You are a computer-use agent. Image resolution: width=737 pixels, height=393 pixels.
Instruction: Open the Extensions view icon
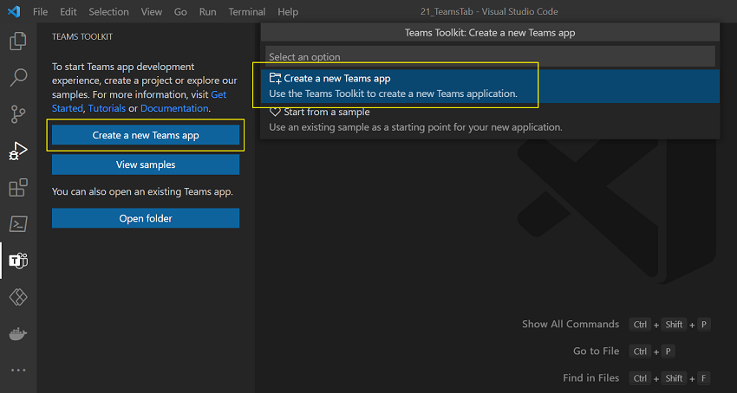point(18,187)
